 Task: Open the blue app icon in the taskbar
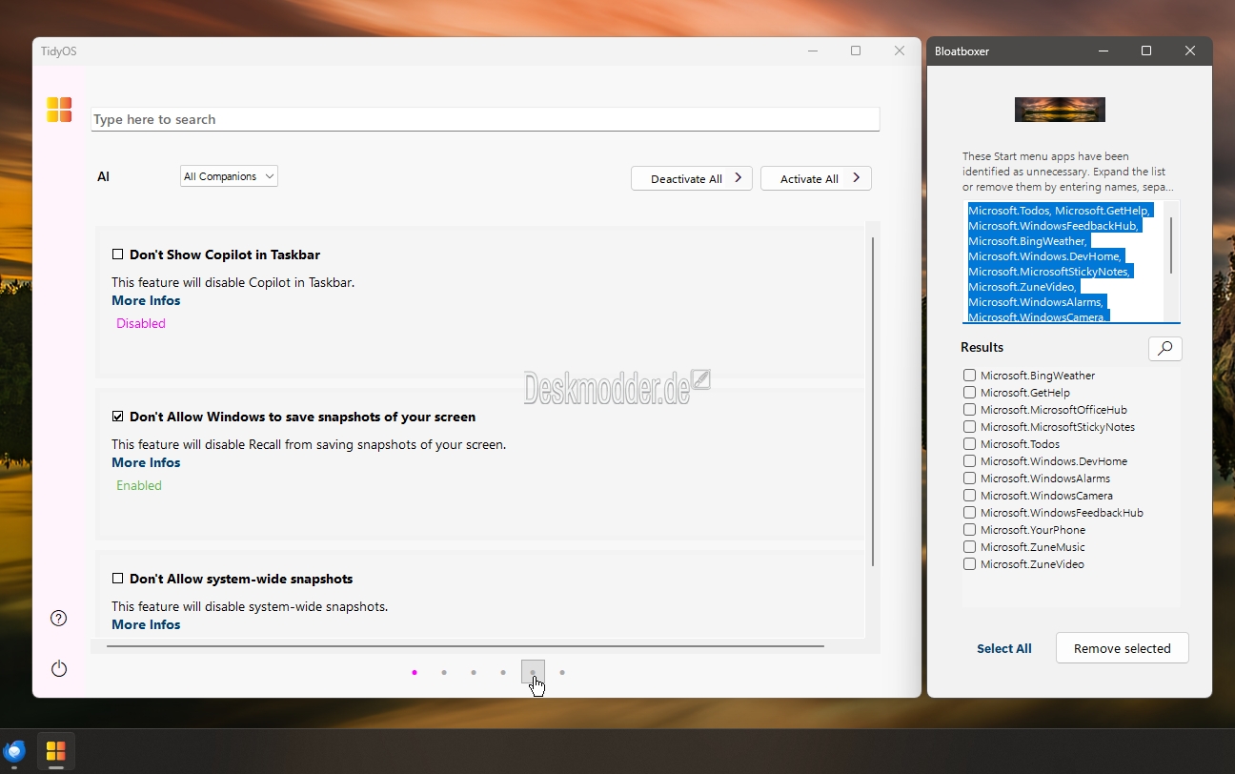(x=14, y=751)
